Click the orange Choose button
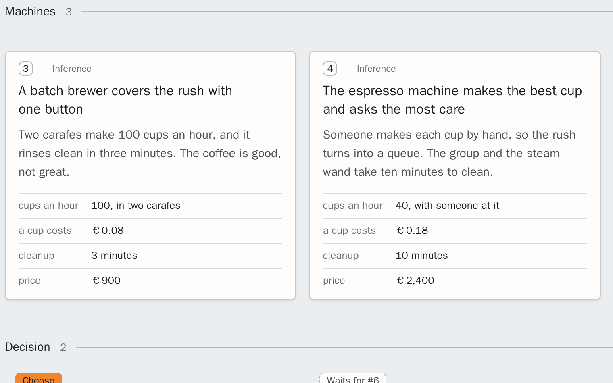Image resolution: width=613 pixels, height=383 pixels. 39,379
